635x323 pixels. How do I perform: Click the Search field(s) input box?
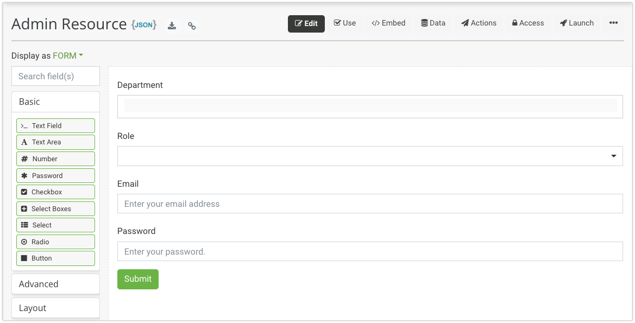[x=55, y=76]
